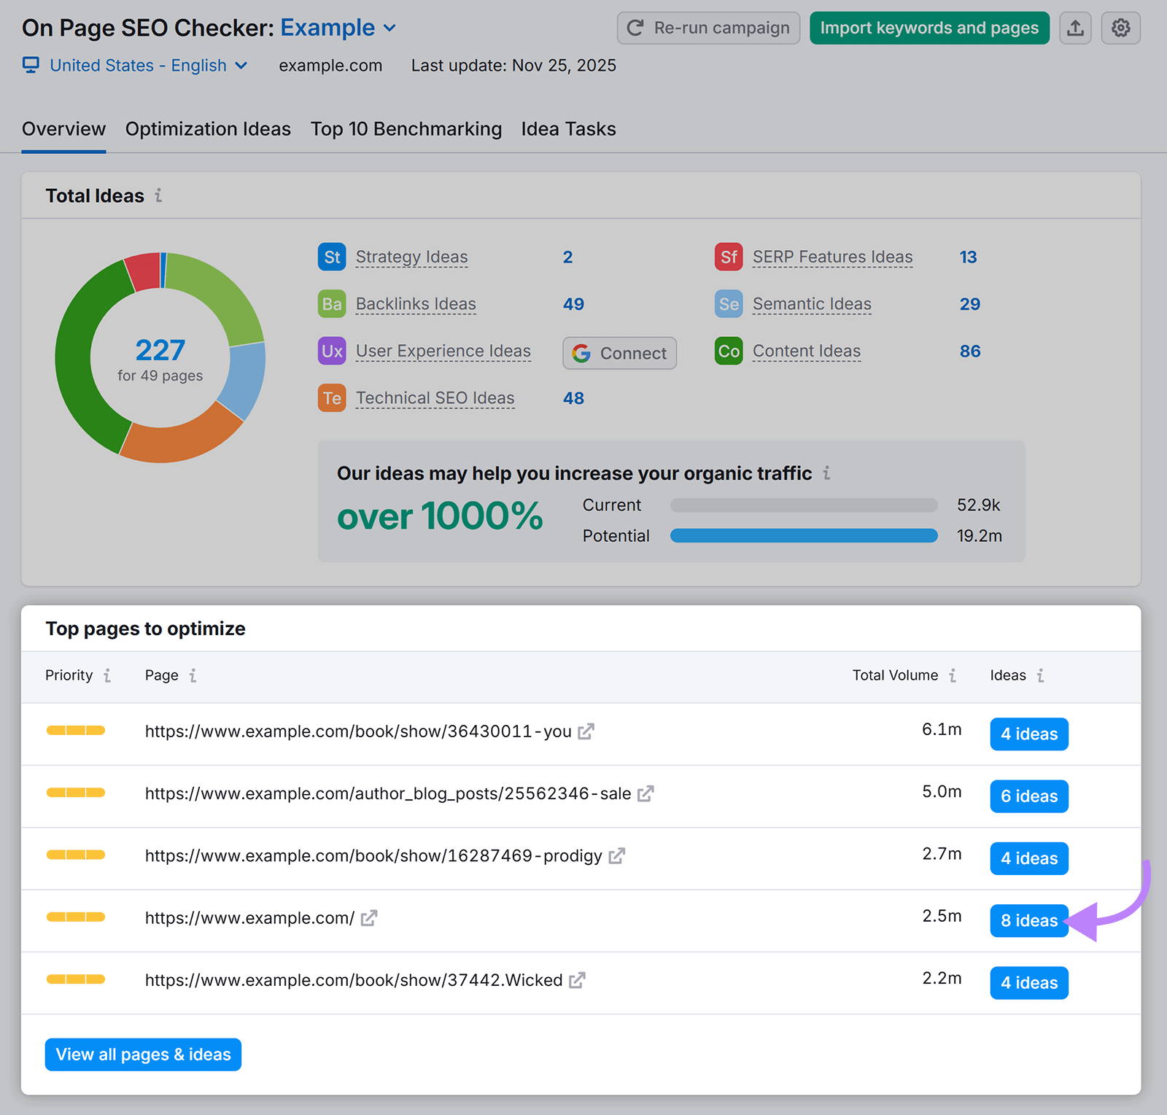
Task: Expand the Example campaign dropdown
Action: coord(389,28)
